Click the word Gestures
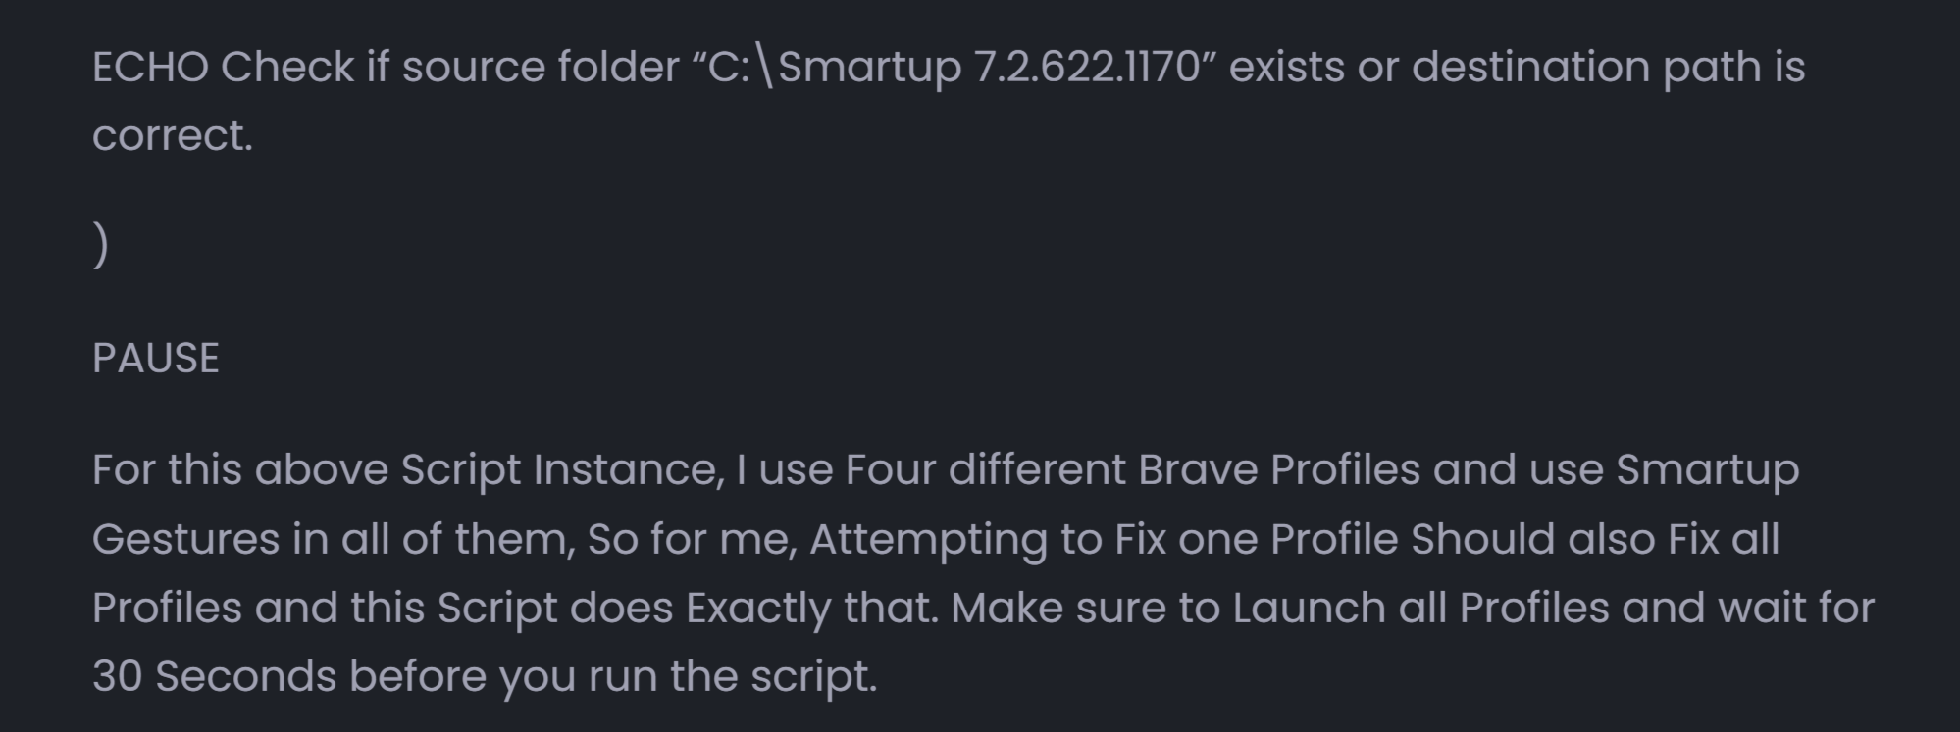Screen dimensions: 1960x732 [185, 540]
